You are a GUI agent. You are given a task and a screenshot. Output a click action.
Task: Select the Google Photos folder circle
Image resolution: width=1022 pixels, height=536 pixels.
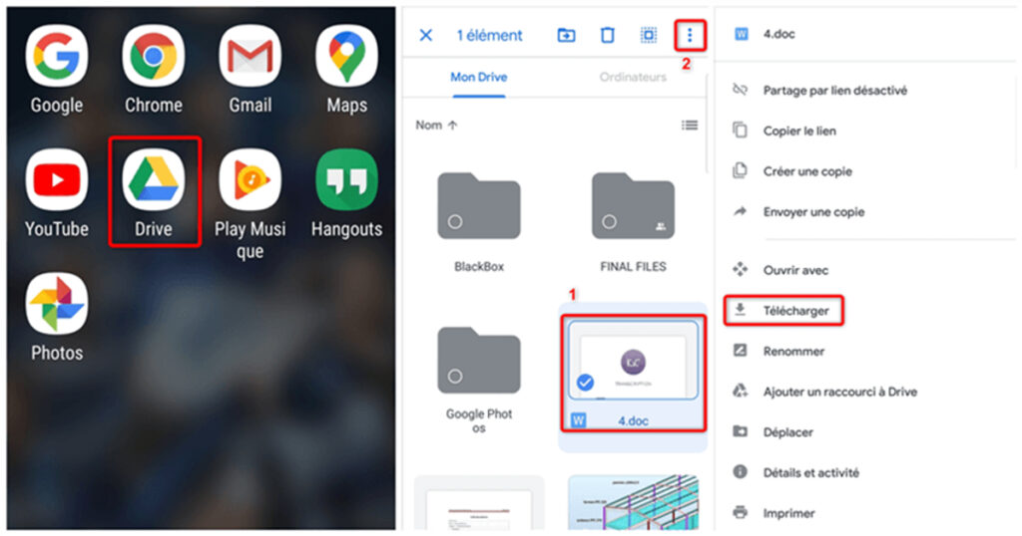click(x=455, y=376)
